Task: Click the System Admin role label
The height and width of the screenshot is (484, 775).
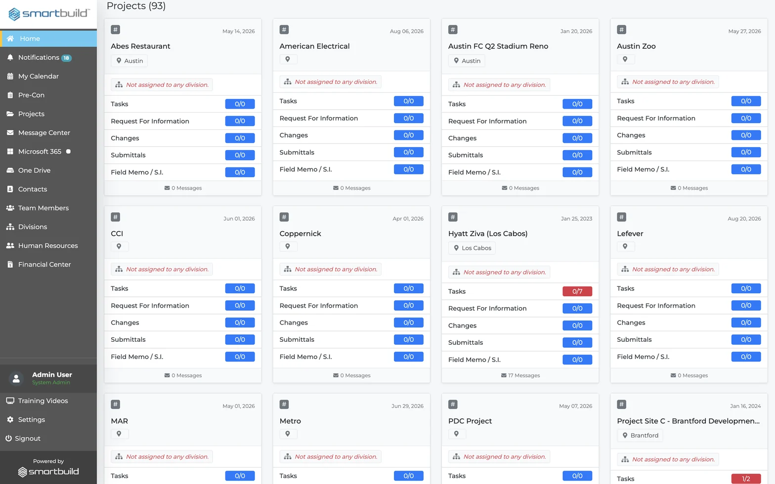Action: click(x=51, y=382)
